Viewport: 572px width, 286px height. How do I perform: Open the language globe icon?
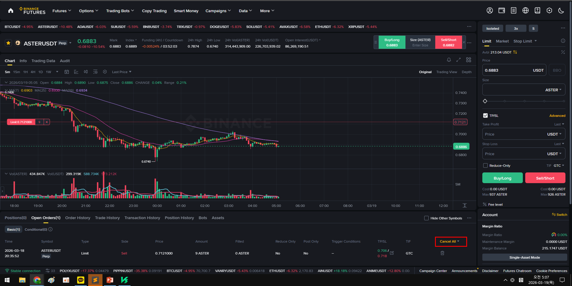[525, 11]
